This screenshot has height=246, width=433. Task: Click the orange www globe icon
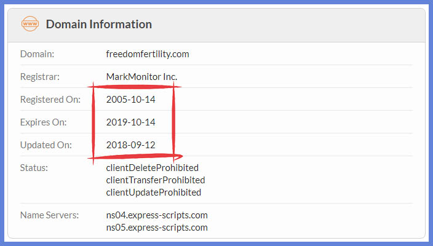point(30,24)
